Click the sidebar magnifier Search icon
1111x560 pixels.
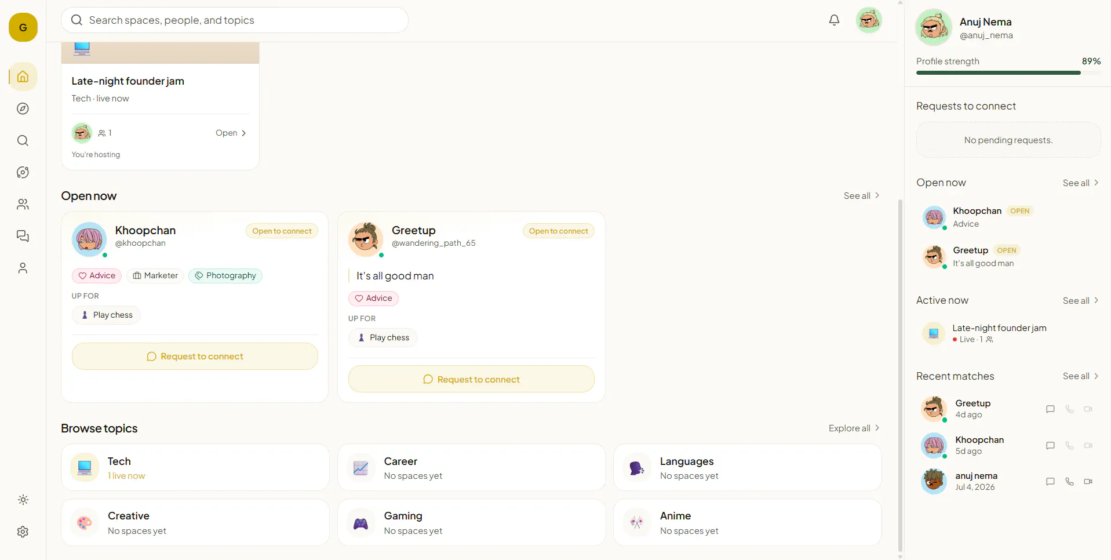tap(23, 140)
